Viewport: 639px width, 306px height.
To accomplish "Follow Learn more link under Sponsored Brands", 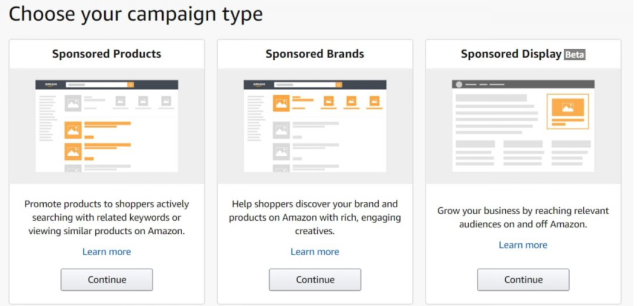I will click(x=315, y=252).
